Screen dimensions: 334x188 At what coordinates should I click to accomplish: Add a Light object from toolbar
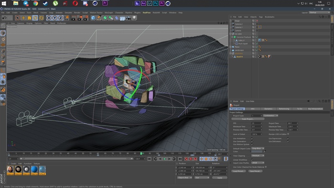pyautogui.click(x=135, y=18)
